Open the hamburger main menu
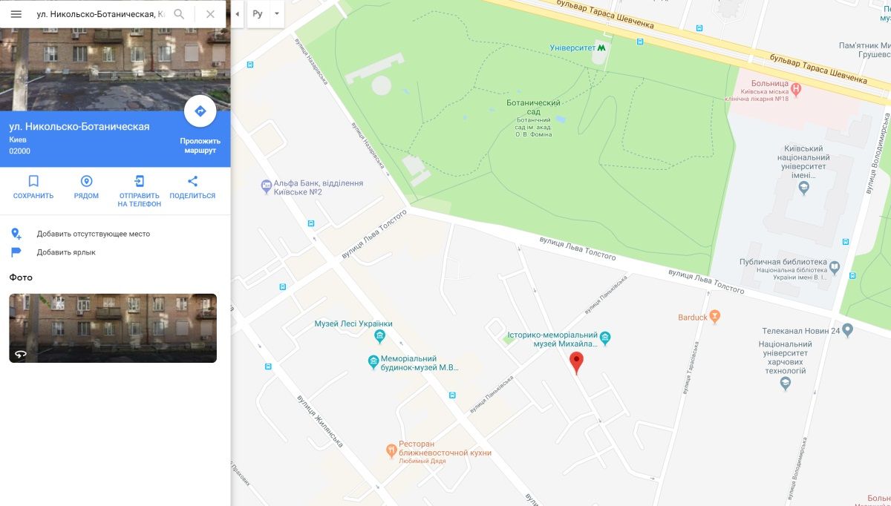This screenshot has height=506, width=891. pyautogui.click(x=16, y=14)
